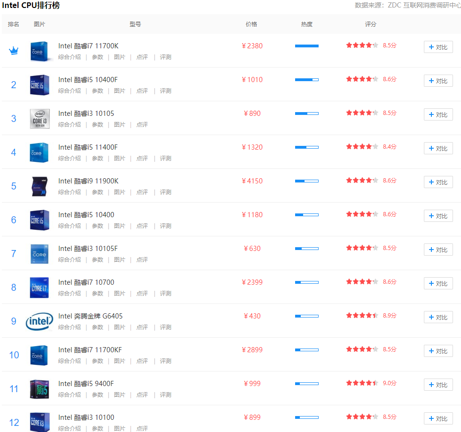The width and height of the screenshot is (461, 432).
Task: Click the crown icon for rank one
Action: pos(14,51)
